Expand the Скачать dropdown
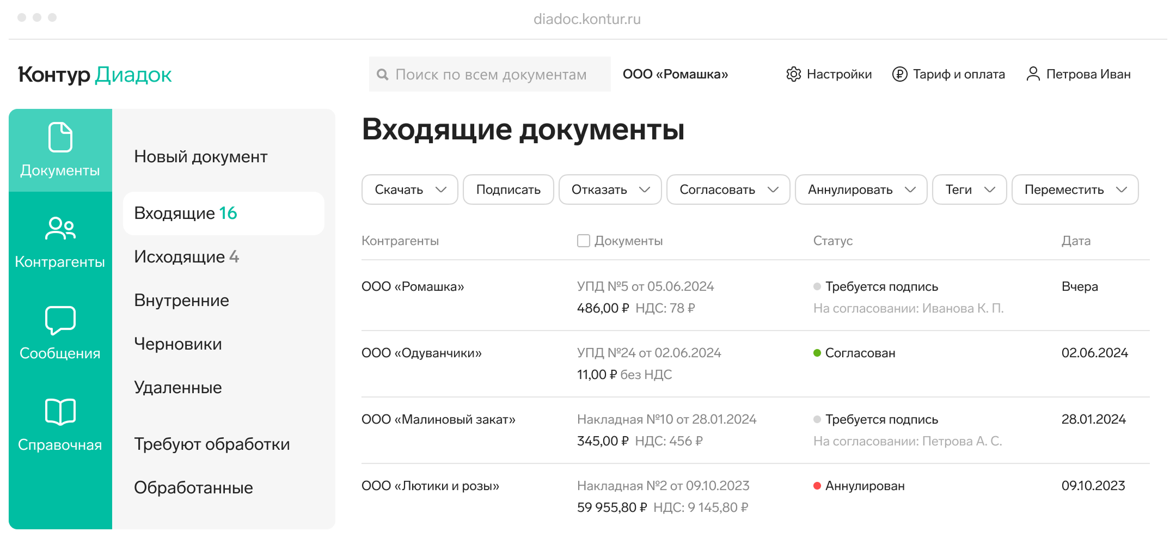Viewport: 1176px width, 538px height. (x=409, y=189)
